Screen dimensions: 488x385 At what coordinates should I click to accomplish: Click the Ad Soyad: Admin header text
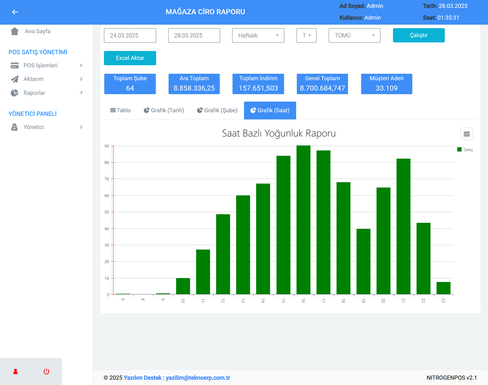click(361, 6)
